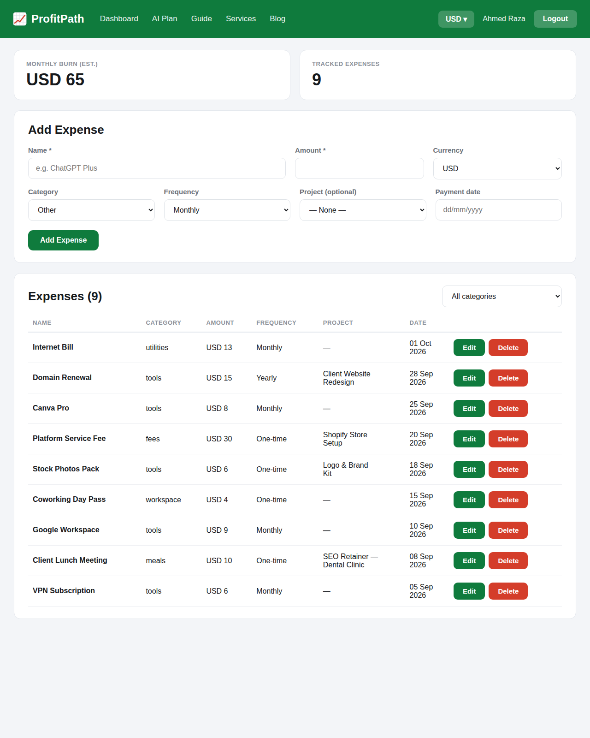Focus the expense Name input field
This screenshot has height=738, width=590.
157,168
